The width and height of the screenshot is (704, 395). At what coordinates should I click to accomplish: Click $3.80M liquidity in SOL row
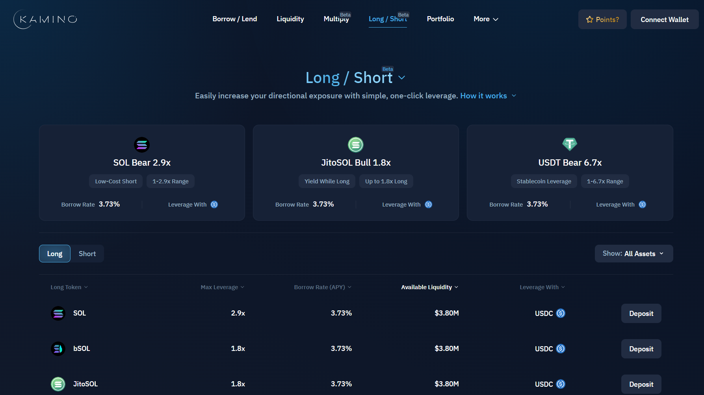[447, 313]
